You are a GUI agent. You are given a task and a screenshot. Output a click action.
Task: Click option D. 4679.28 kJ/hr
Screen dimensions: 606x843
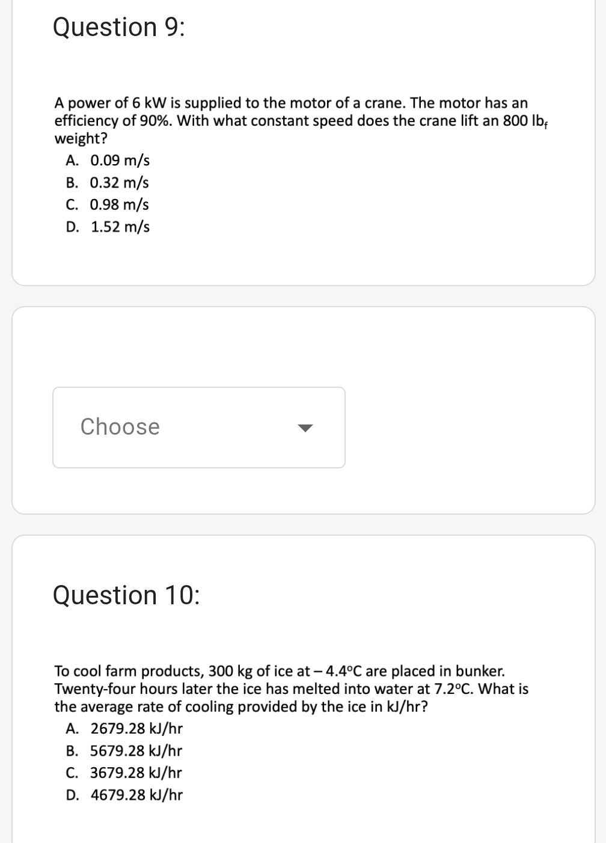(124, 795)
